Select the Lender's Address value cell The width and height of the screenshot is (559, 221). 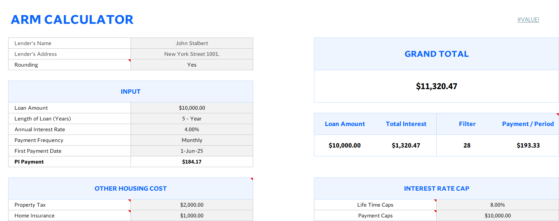click(192, 54)
